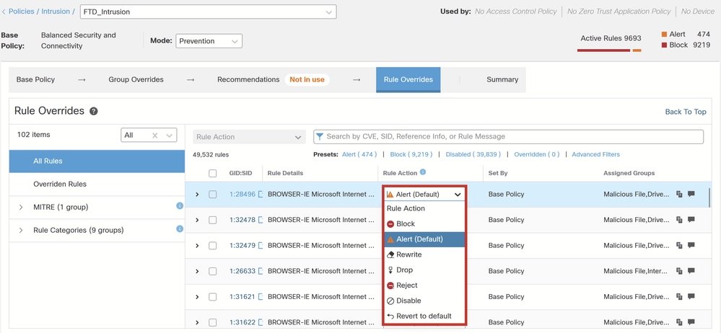
Task: Click the copy icon in row 1:31621
Action: [x=679, y=297]
